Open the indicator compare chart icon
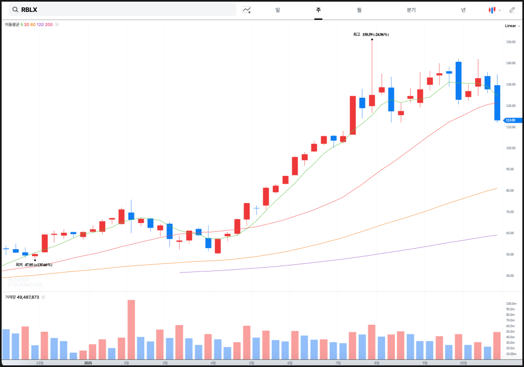 [247, 10]
